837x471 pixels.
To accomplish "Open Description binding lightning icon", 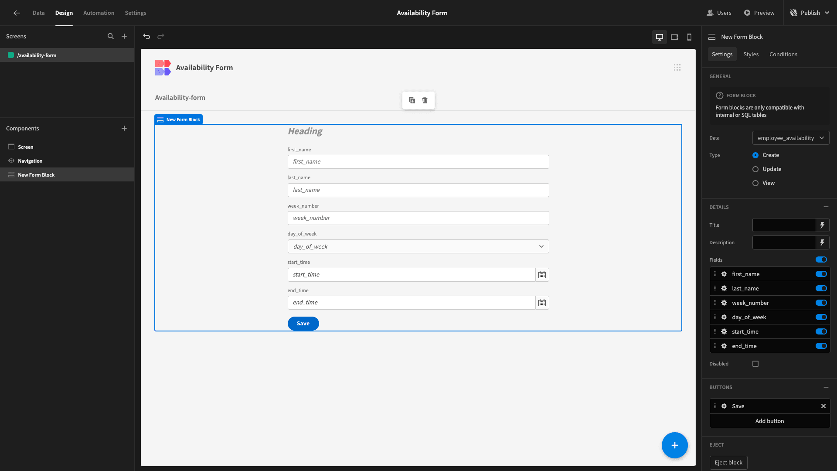I will [x=823, y=242].
